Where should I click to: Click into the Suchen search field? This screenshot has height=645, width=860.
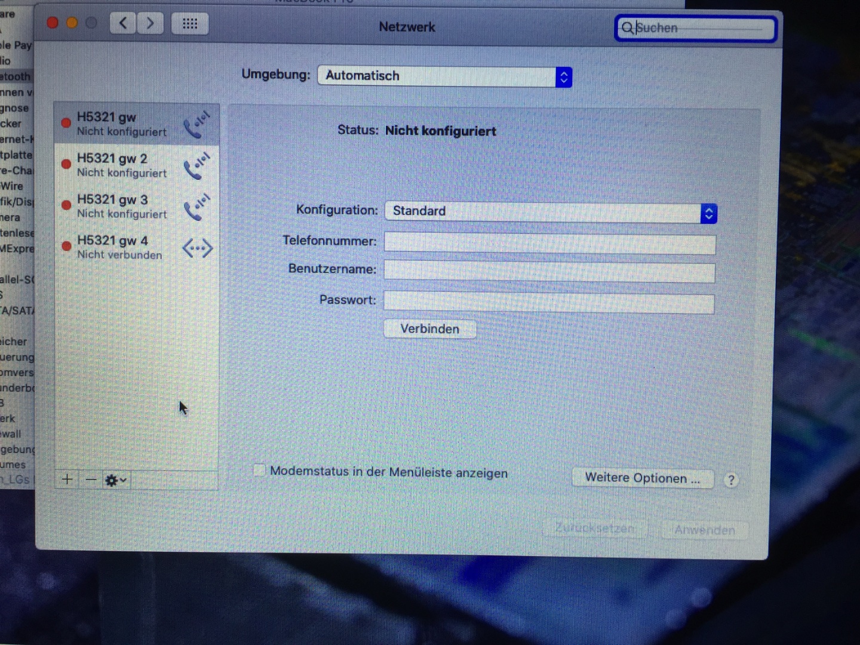pos(696,28)
